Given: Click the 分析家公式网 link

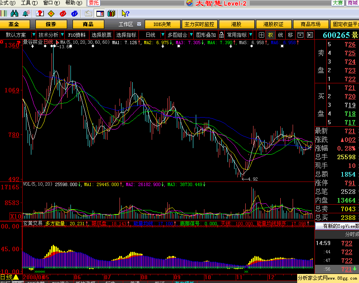Looking at the screenshot, I should pyautogui.click(x=328, y=278).
